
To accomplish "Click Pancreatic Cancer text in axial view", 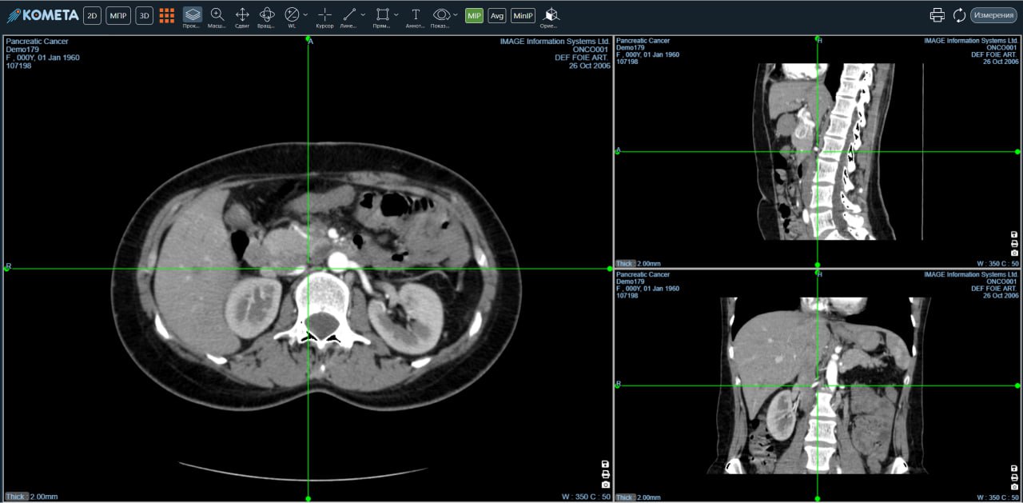I will click(37, 41).
